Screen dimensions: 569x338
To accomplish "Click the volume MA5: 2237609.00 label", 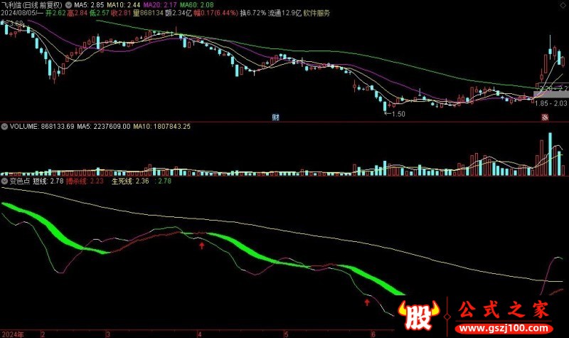I will pyautogui.click(x=103, y=127).
